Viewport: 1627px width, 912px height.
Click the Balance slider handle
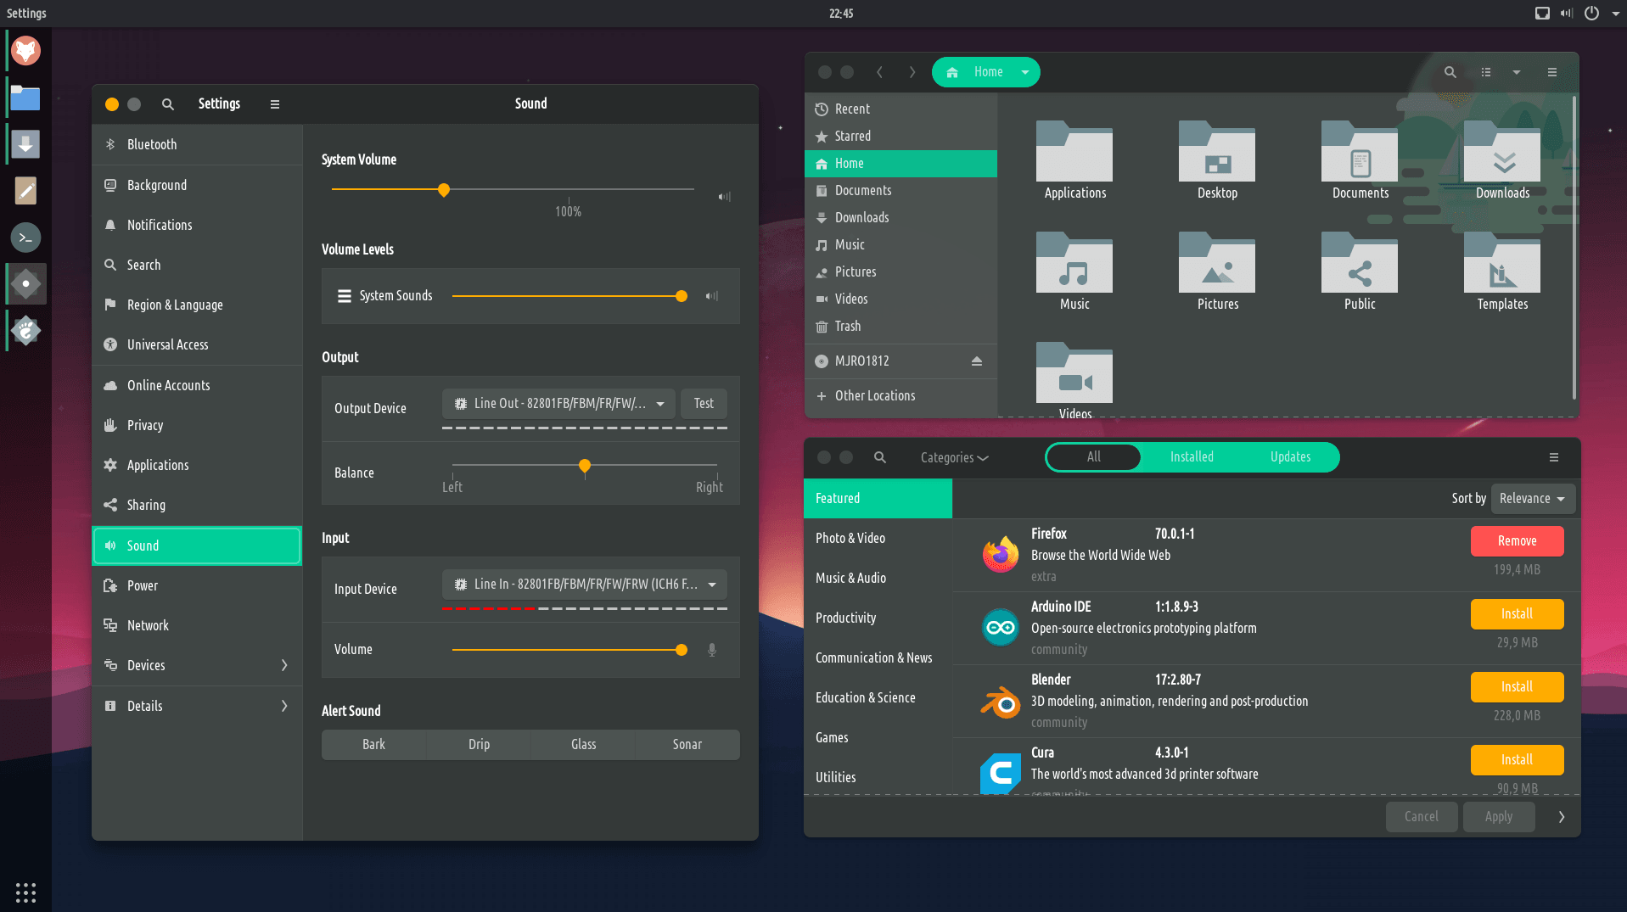tap(585, 466)
